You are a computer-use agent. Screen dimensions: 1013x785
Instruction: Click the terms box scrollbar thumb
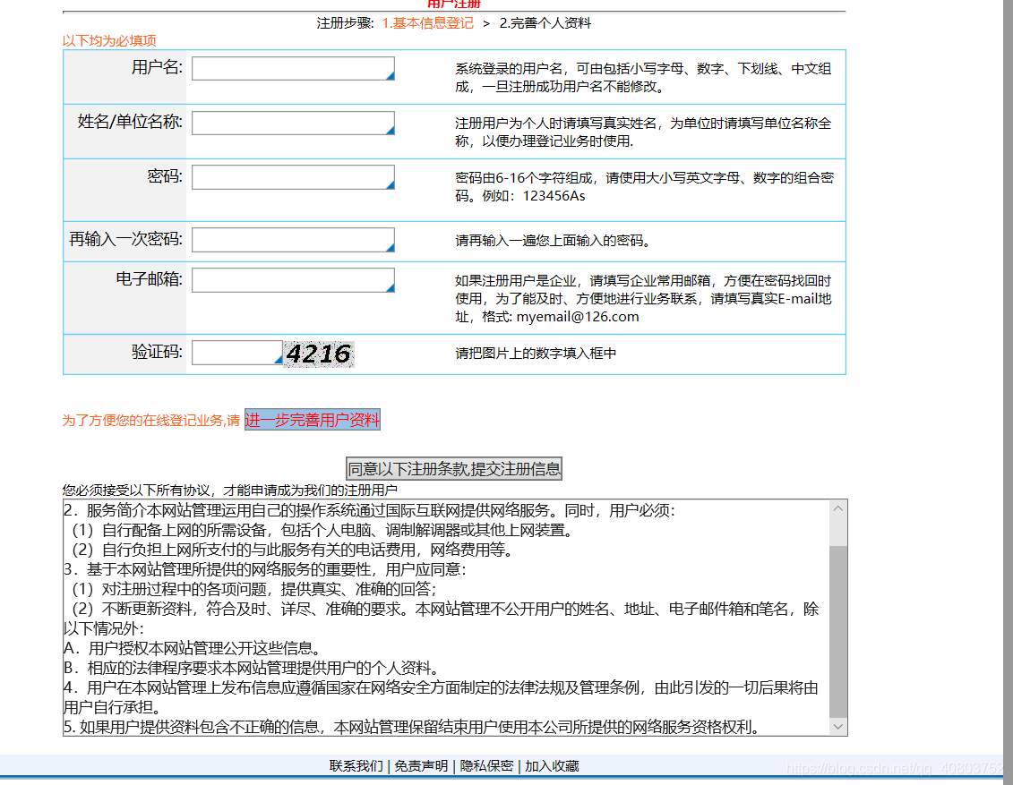(838, 632)
